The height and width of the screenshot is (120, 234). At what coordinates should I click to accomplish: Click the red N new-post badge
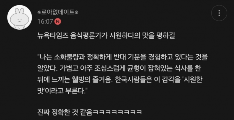pos(58,22)
